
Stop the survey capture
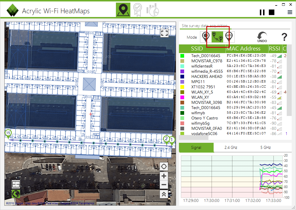(271, 12)
